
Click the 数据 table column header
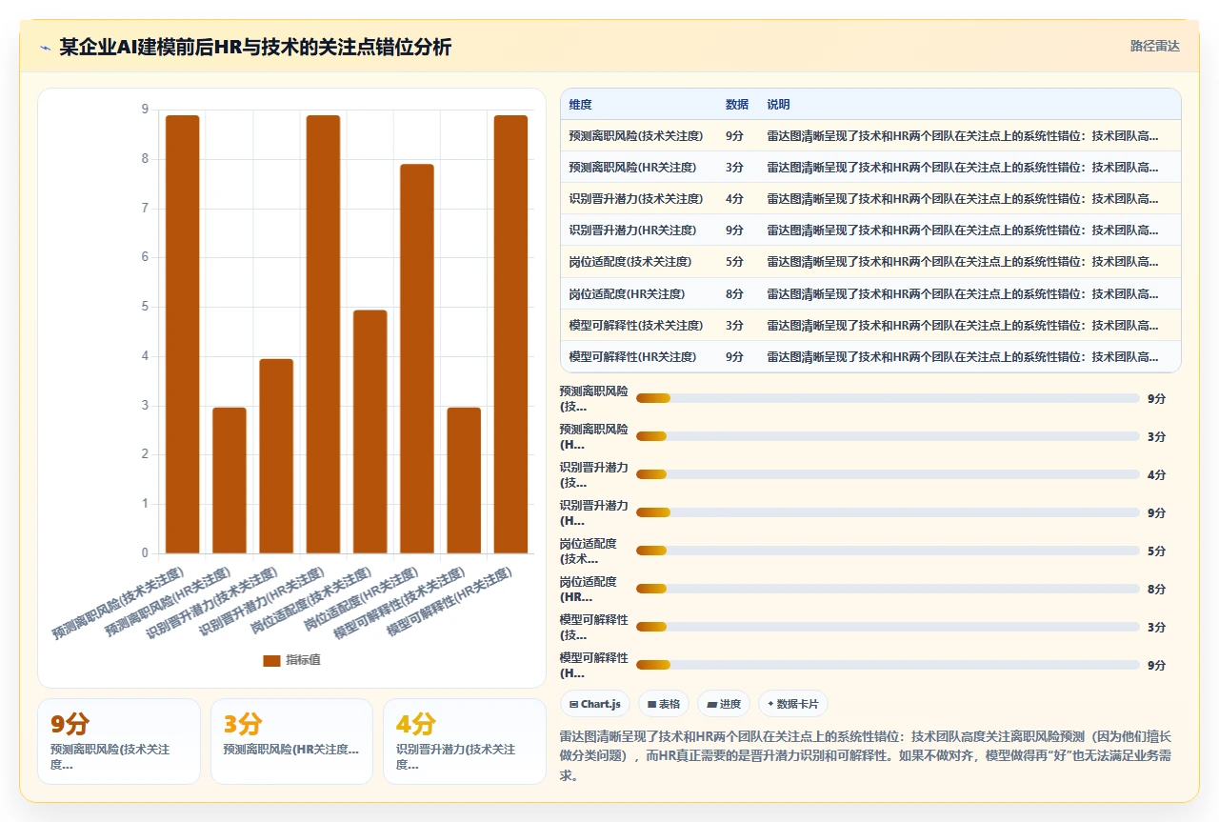[x=736, y=105]
